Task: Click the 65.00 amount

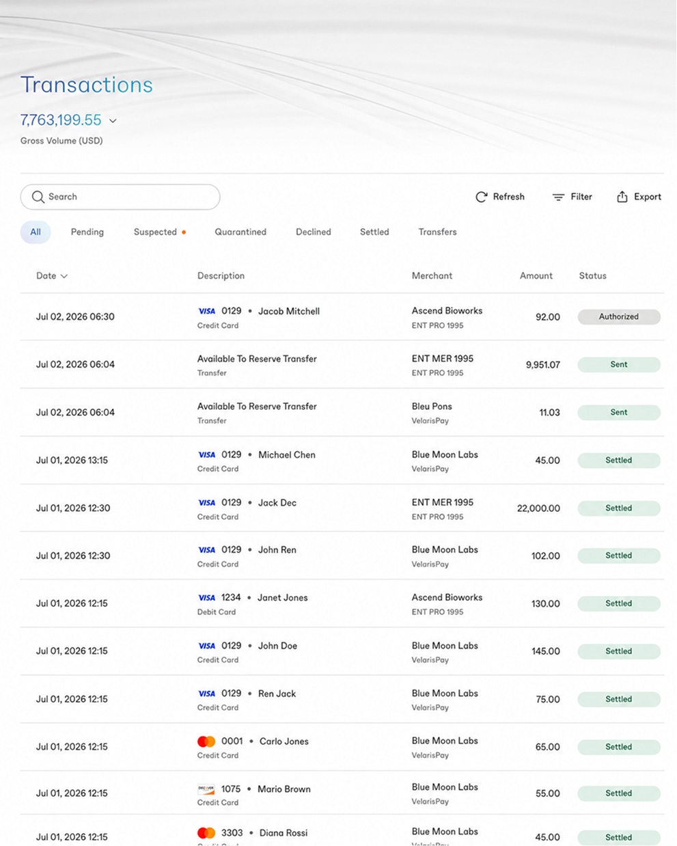Action: click(548, 748)
